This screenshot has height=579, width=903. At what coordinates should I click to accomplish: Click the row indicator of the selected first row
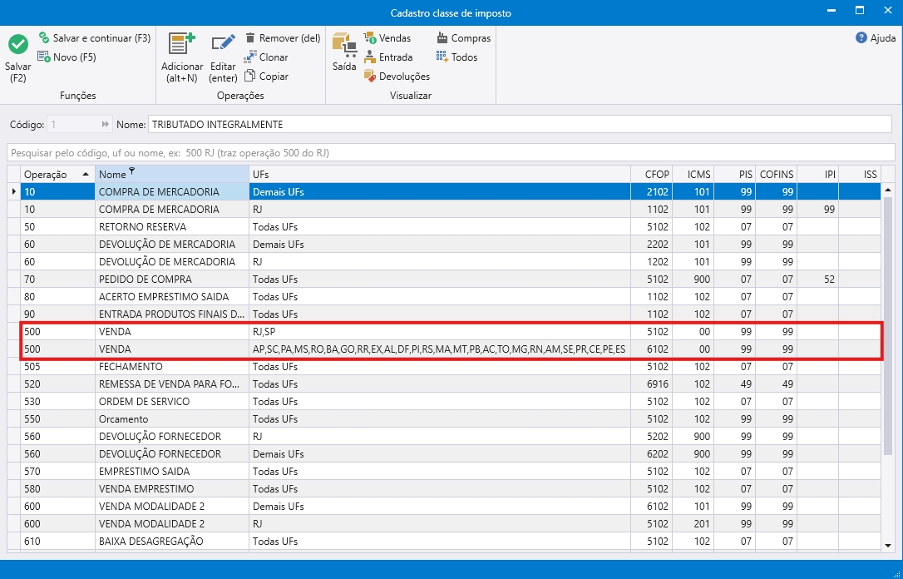tap(14, 191)
